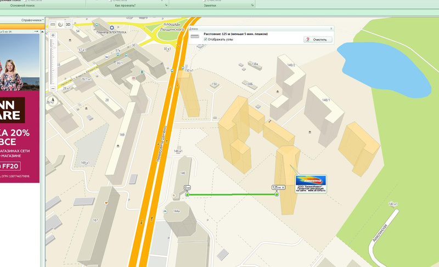Close the Длина measurement panel
Image resolution: width=439 pixels, height=267 pixels.
pos(331,28)
